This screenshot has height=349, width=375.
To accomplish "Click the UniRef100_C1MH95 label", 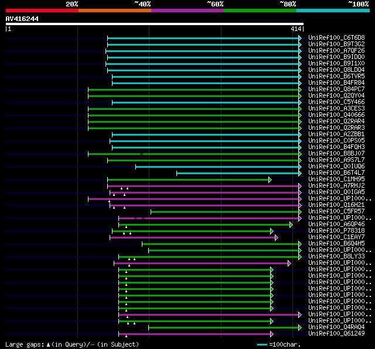I will tap(336, 179).
